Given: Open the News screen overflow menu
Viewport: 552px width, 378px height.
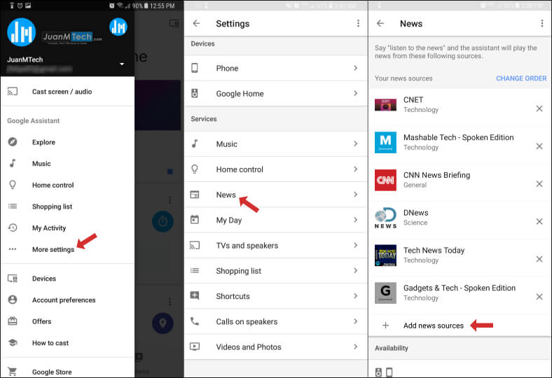Looking at the screenshot, I should click(541, 23).
